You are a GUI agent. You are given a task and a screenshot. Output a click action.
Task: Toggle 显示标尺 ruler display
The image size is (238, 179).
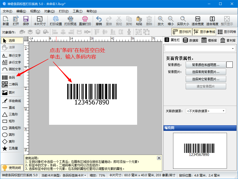(x=182, y=32)
